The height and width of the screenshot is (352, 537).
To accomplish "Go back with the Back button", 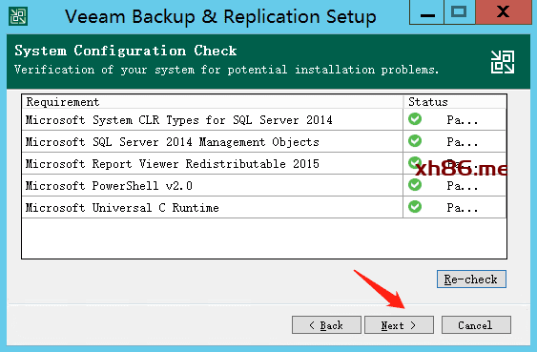I will point(326,325).
